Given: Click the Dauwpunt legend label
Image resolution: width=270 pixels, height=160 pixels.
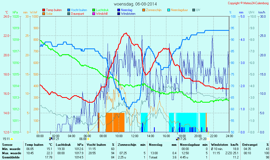Looking at the screenshot, I should tap(77, 13).
